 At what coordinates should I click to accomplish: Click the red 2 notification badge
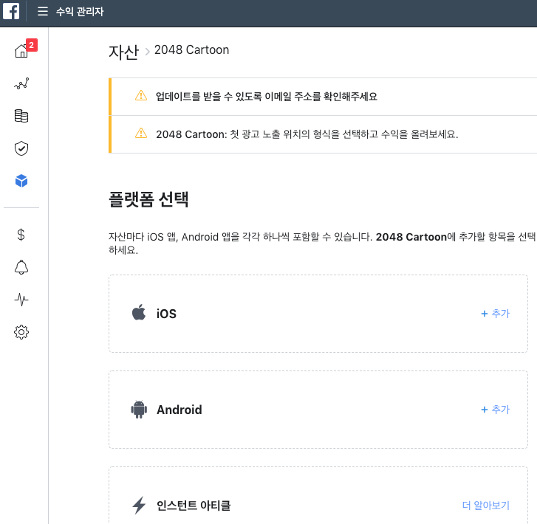tap(32, 45)
